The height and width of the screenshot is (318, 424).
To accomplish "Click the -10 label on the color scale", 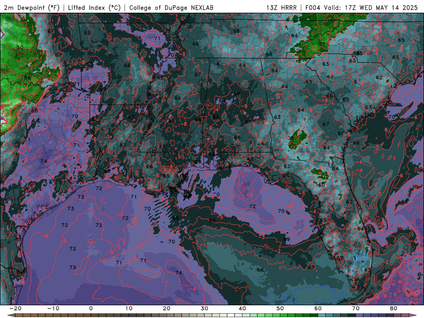I will click(53, 308).
